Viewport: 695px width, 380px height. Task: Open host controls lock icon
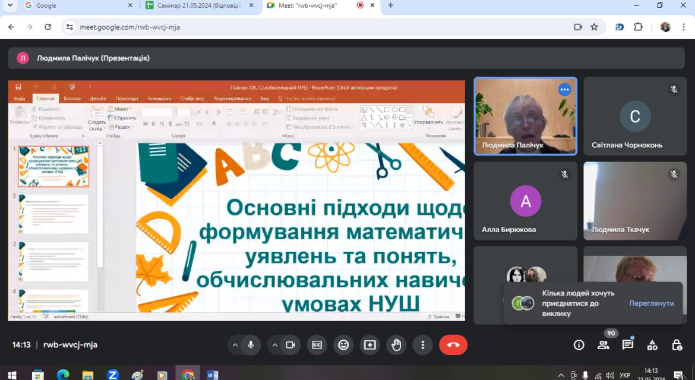point(677,345)
